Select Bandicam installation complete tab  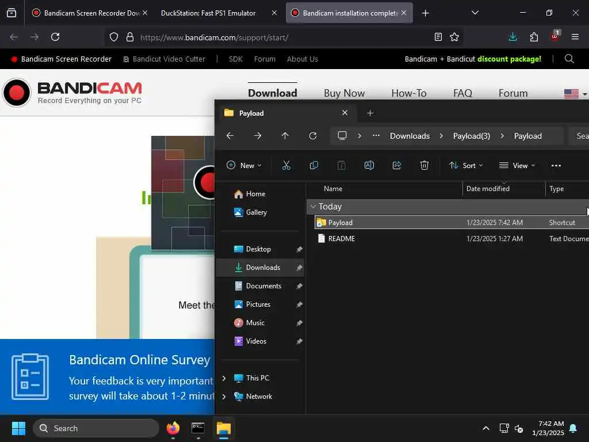349,13
